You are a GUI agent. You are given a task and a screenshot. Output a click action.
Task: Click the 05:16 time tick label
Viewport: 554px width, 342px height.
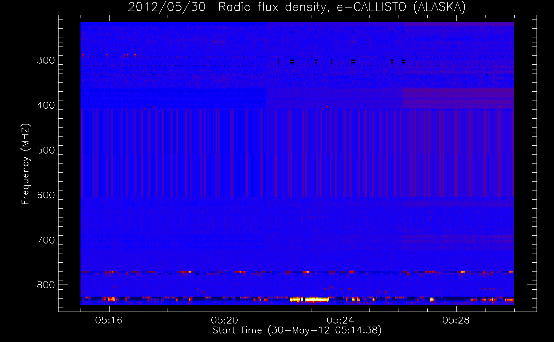click(x=109, y=320)
